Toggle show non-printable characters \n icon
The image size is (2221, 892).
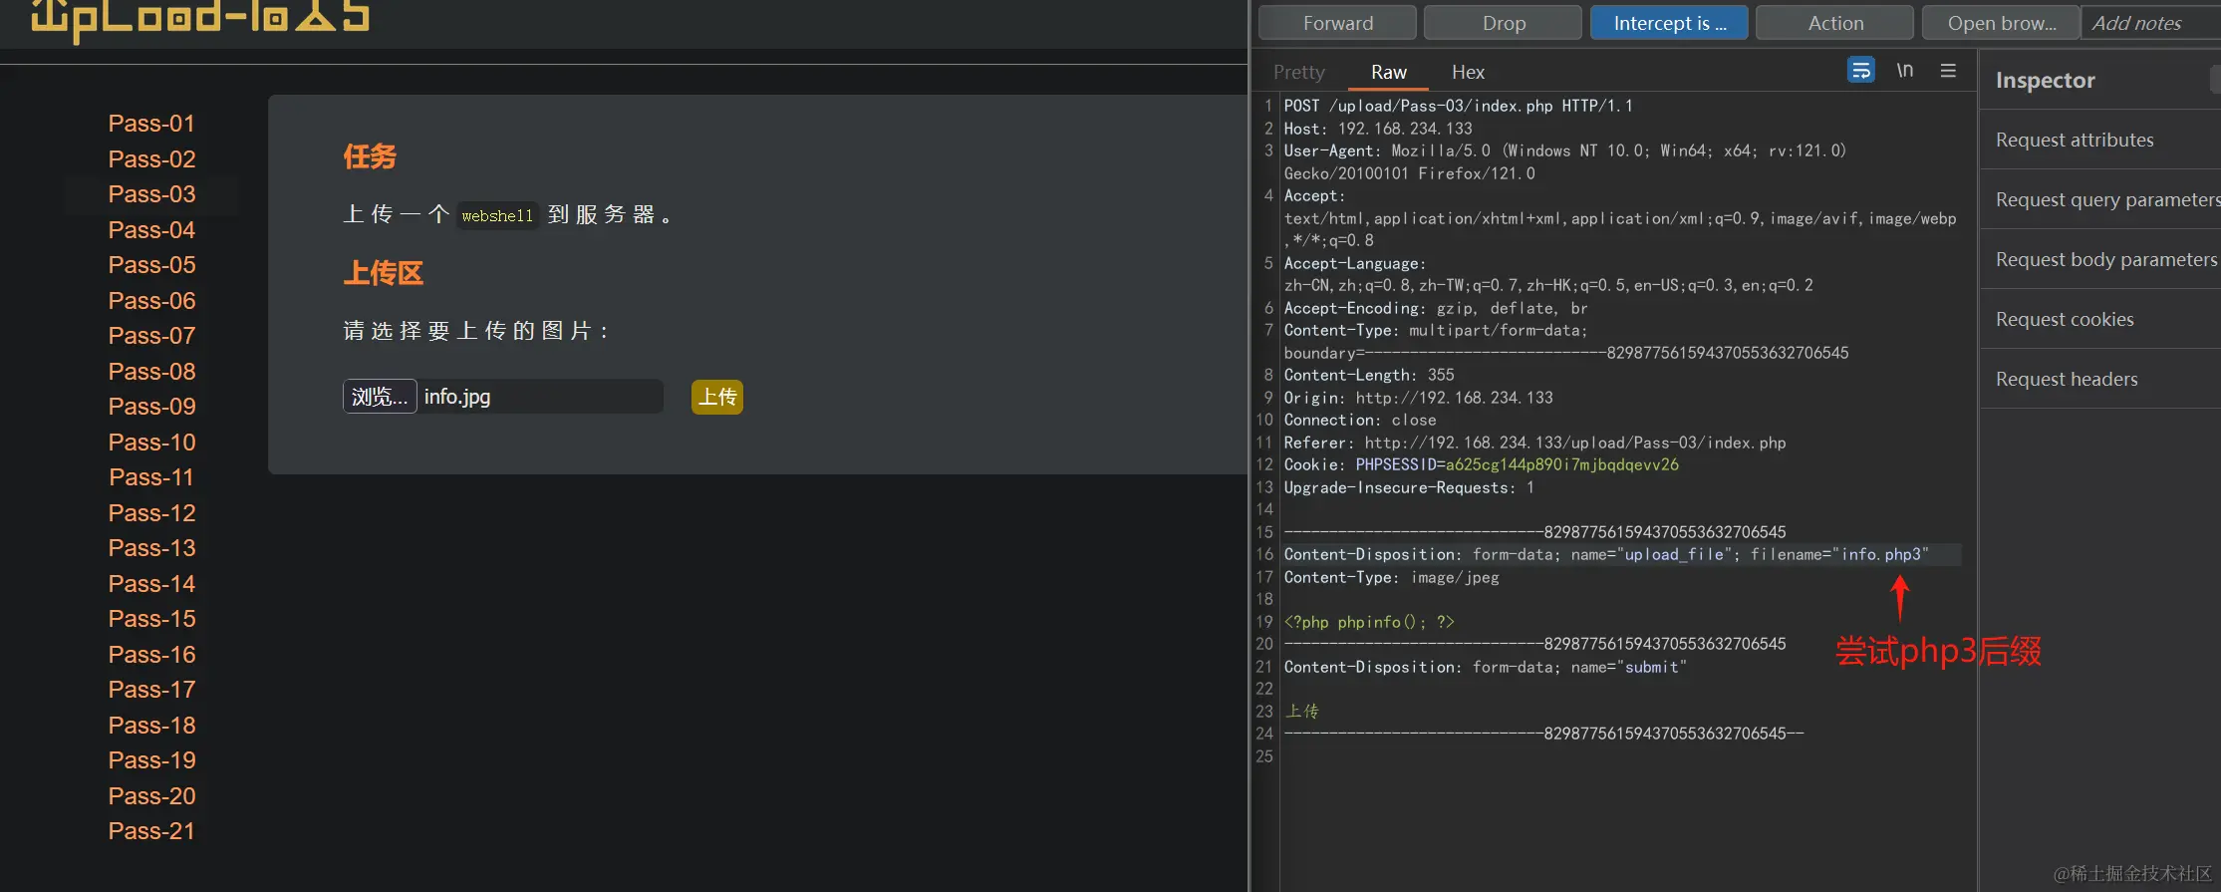click(1904, 70)
